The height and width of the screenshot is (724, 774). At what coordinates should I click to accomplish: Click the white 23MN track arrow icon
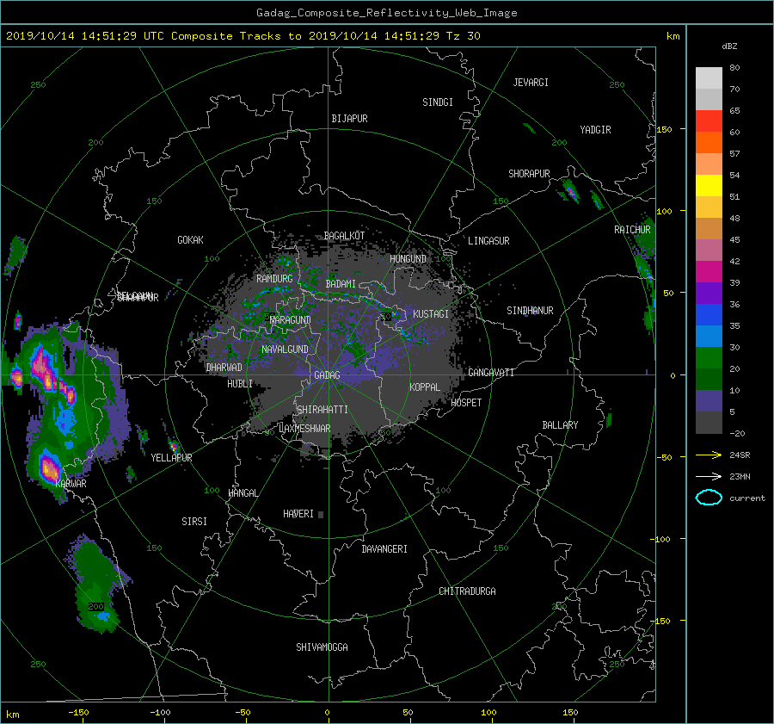[x=709, y=476]
